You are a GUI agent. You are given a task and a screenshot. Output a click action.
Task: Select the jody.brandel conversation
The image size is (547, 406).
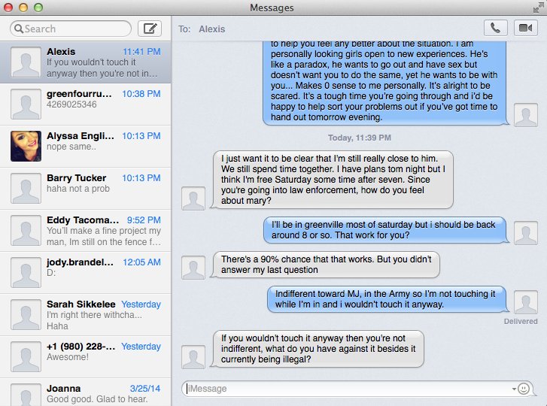pyautogui.click(x=86, y=272)
